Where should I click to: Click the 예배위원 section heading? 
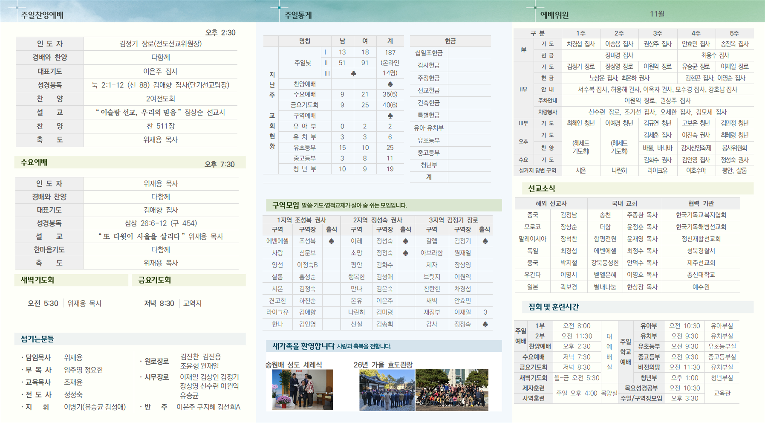554,15
